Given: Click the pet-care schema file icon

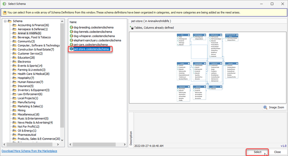Looking at the screenshot, I should click(x=71, y=45).
